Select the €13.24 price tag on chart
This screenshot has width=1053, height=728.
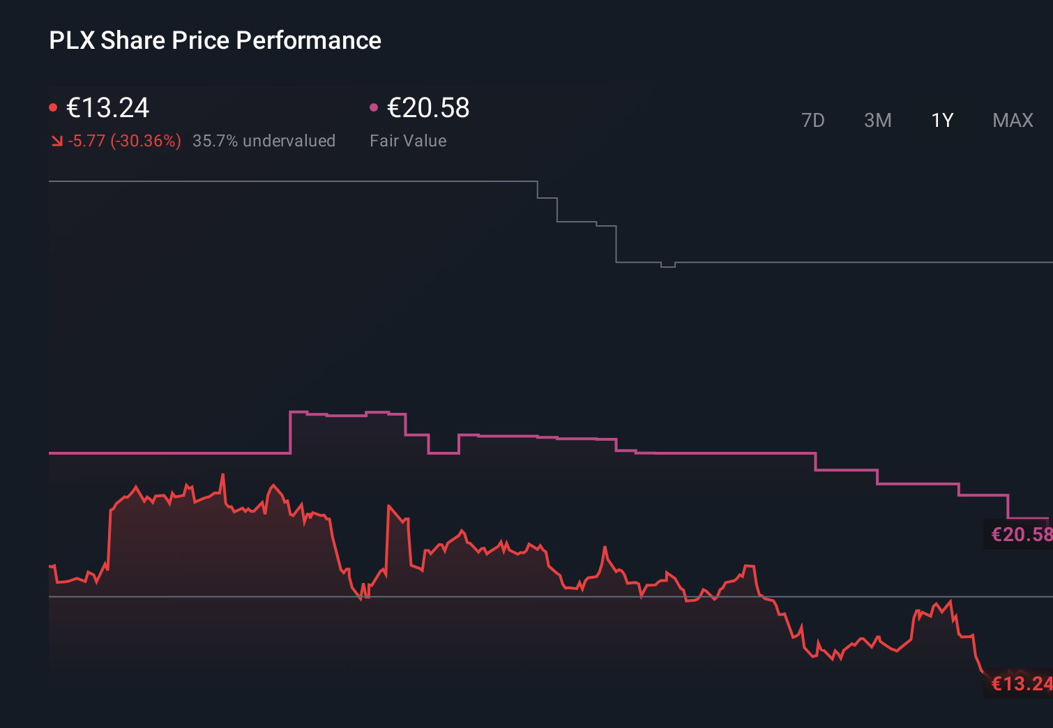[1020, 683]
